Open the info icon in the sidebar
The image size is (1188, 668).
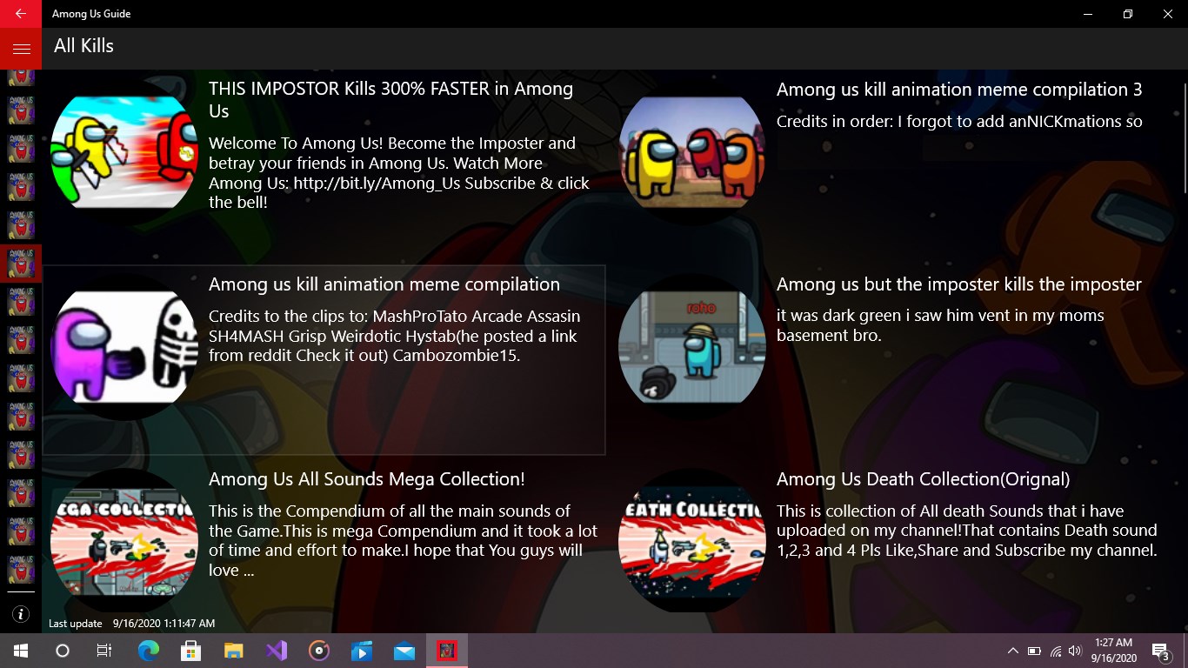point(21,614)
